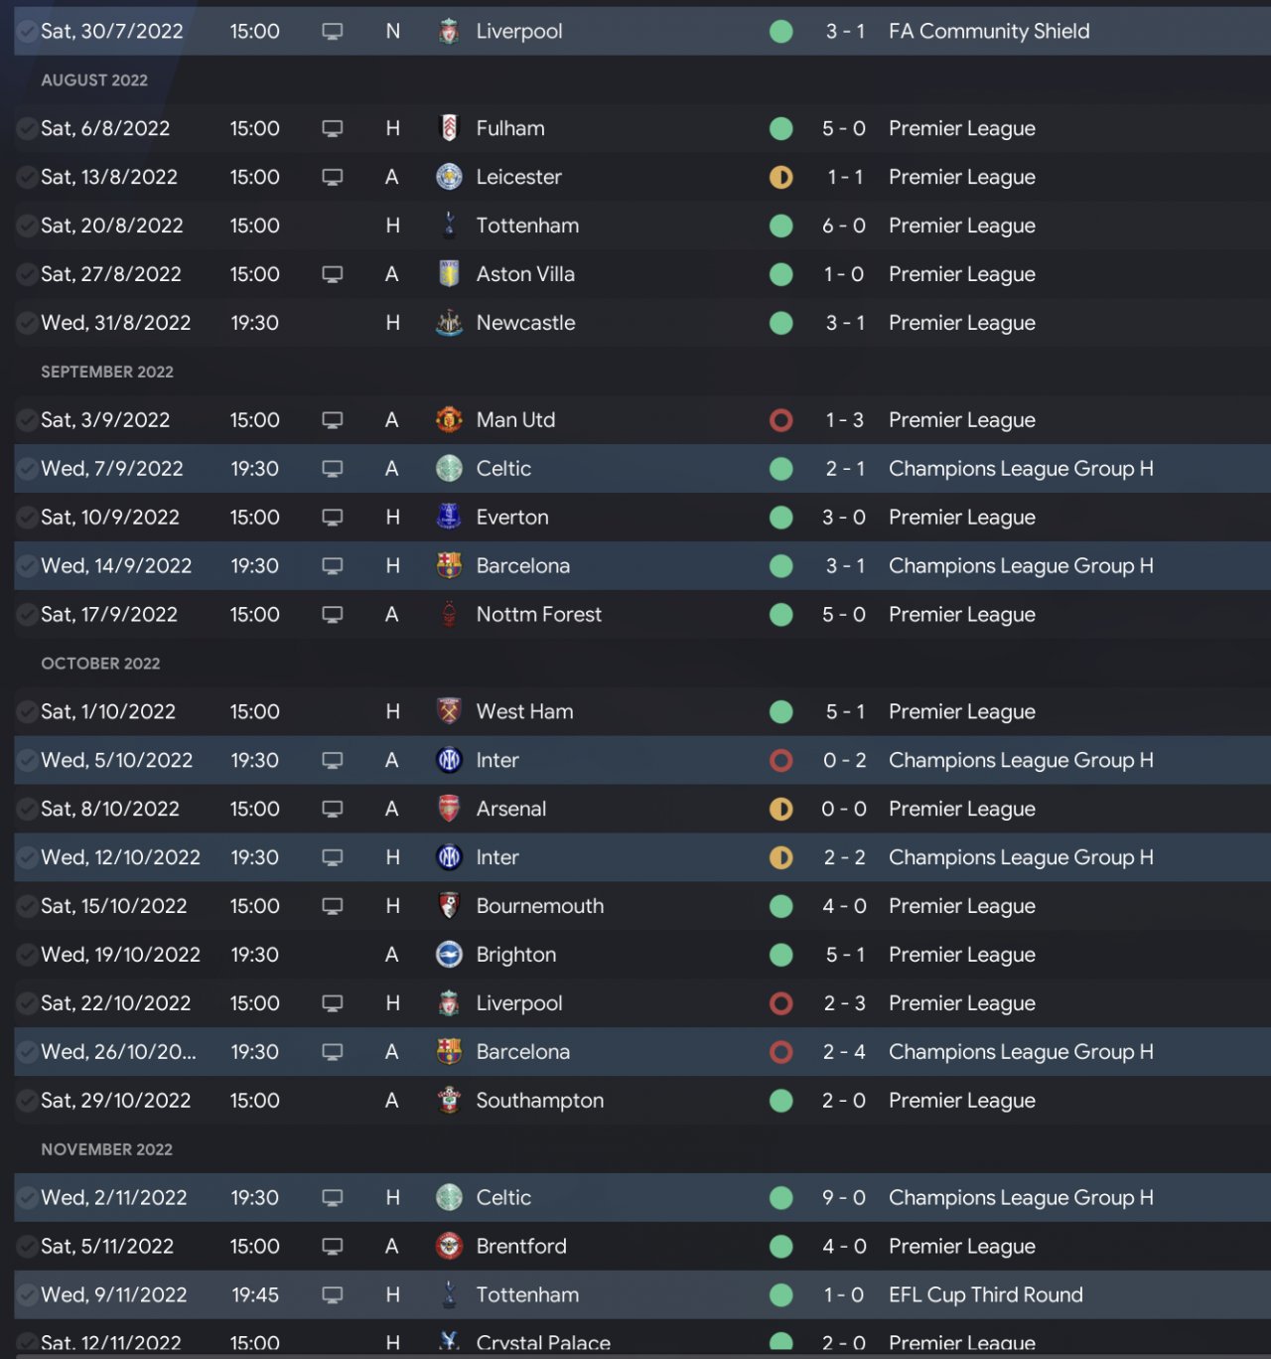Toggle checkmark for Wed 2/11/2022 fixture
1271x1359 pixels.
point(27,1198)
